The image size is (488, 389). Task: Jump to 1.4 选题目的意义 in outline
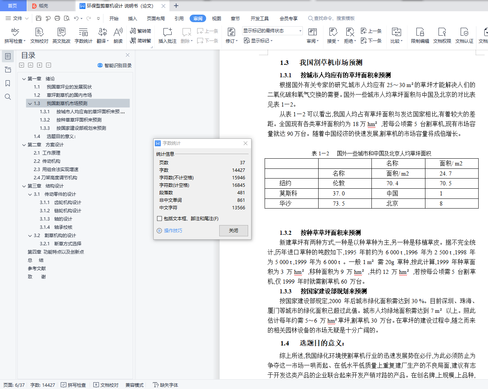(x=55, y=137)
